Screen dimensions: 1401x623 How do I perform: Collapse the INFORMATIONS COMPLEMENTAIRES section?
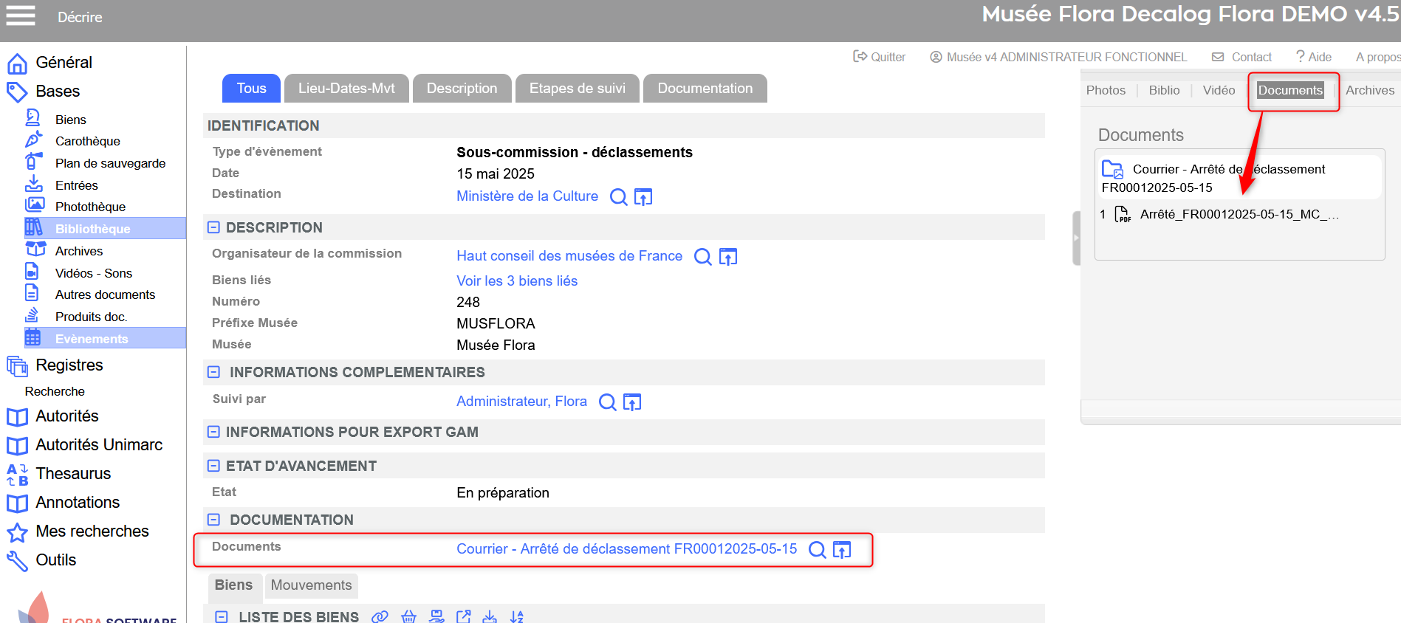(213, 372)
